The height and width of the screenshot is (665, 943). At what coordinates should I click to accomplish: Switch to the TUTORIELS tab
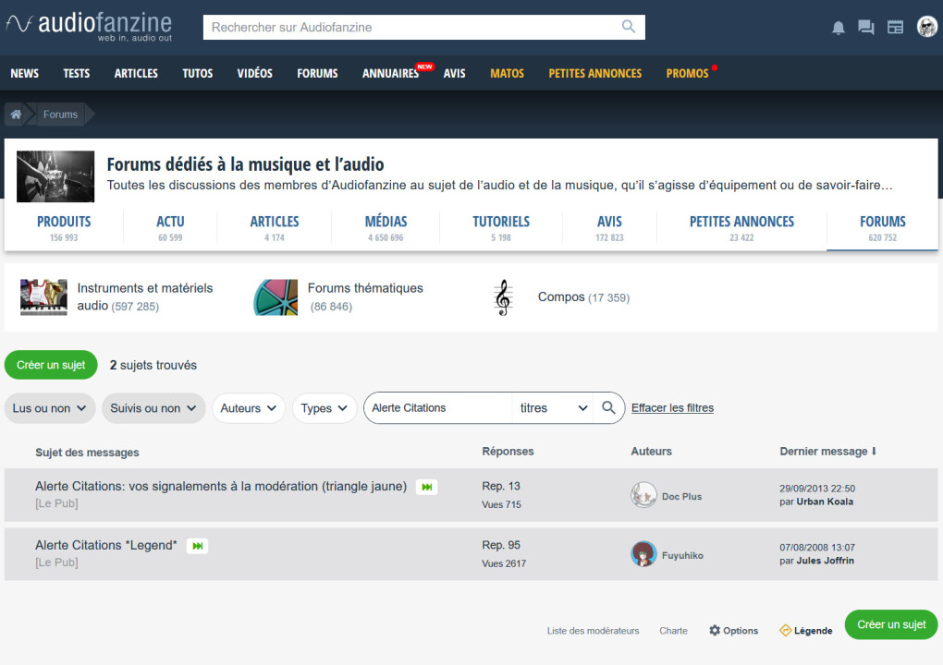[x=501, y=228]
